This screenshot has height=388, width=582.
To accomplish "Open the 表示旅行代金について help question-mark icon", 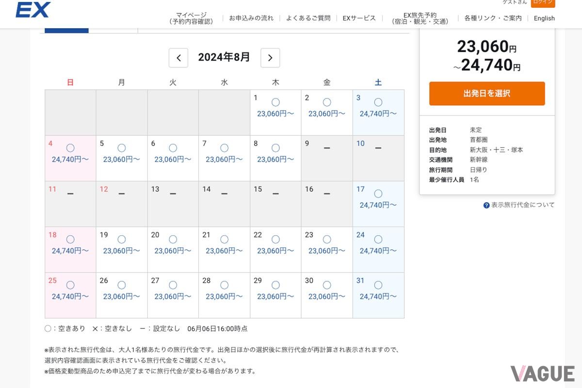I will point(486,205).
